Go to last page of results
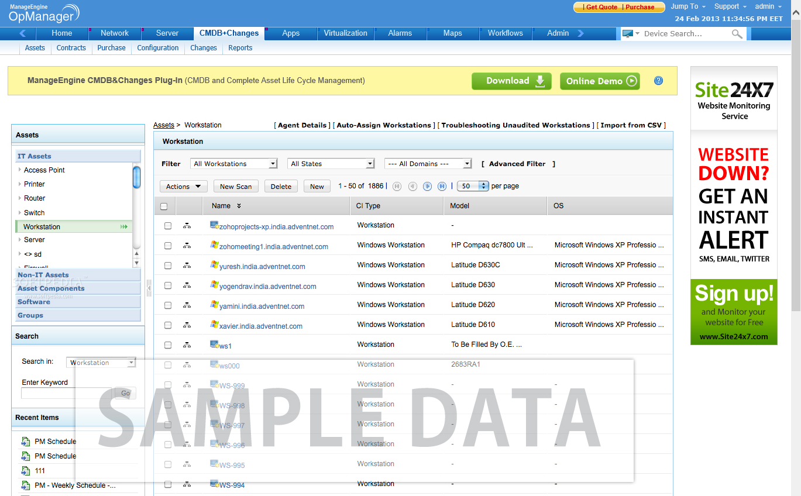The height and width of the screenshot is (496, 801). (x=442, y=186)
